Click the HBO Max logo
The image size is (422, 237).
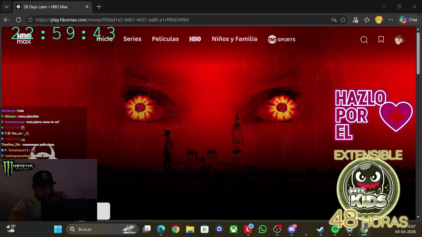coord(24,39)
